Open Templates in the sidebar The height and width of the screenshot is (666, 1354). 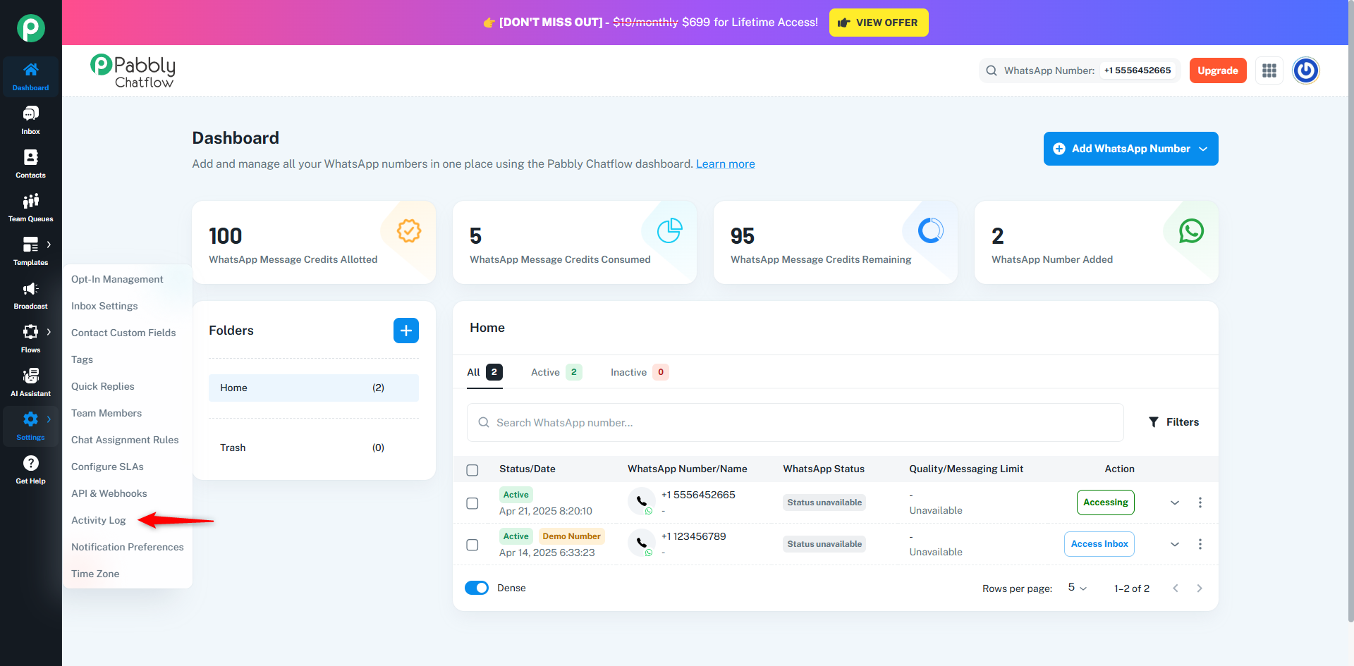tap(30, 251)
